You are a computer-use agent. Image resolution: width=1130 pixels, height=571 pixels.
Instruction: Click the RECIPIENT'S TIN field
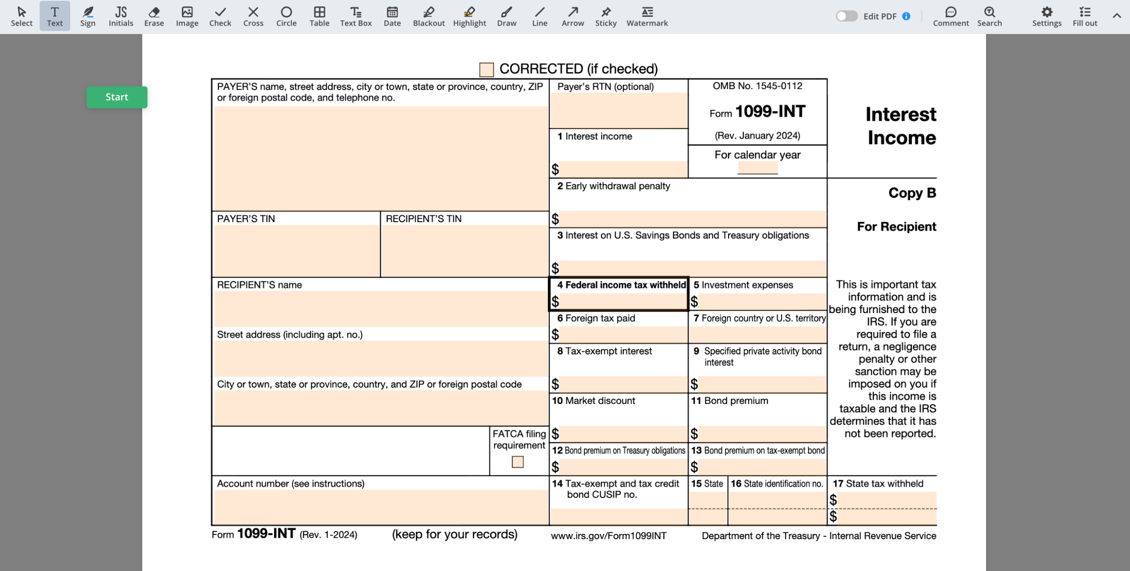point(465,250)
